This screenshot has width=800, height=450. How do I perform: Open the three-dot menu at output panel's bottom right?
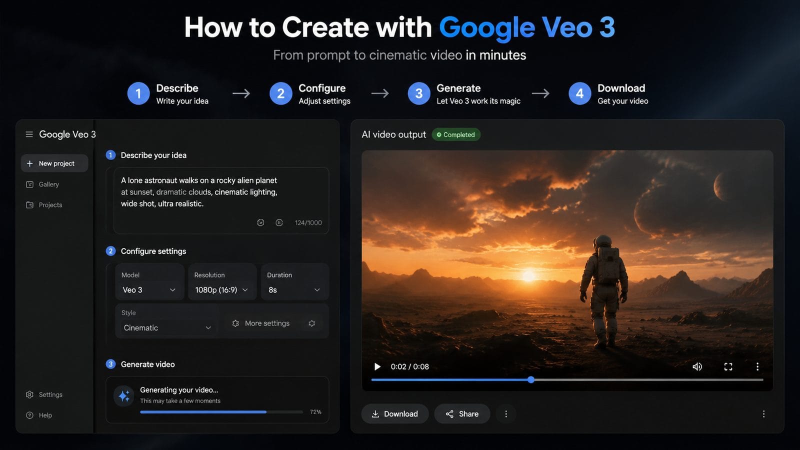[x=763, y=414]
